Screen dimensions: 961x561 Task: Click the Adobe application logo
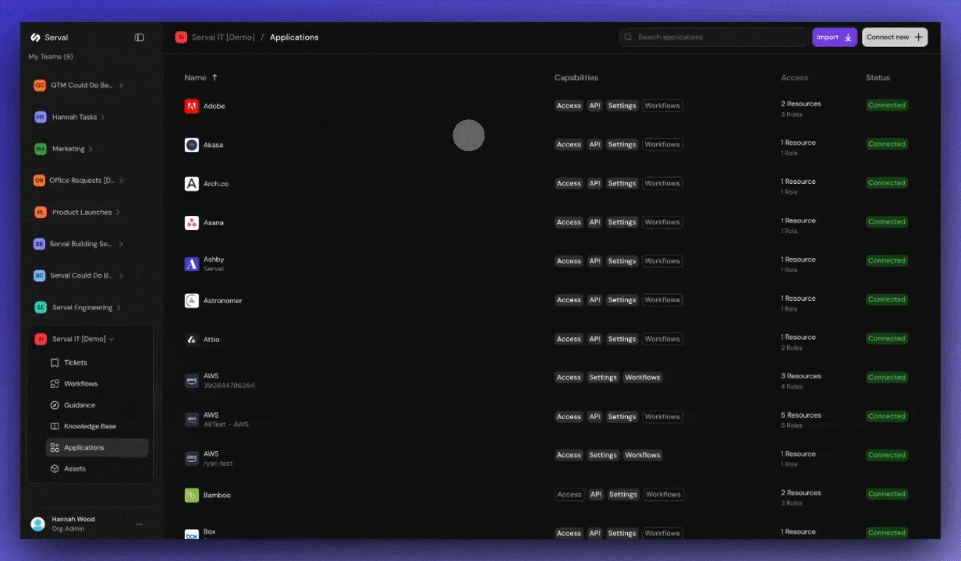(x=191, y=106)
